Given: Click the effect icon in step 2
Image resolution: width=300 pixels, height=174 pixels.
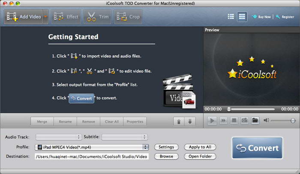Looking at the screenshot, I should [74, 71].
